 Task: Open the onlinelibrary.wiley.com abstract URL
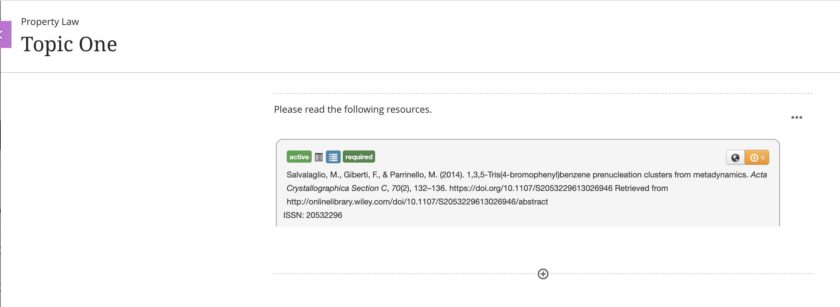tap(417, 202)
